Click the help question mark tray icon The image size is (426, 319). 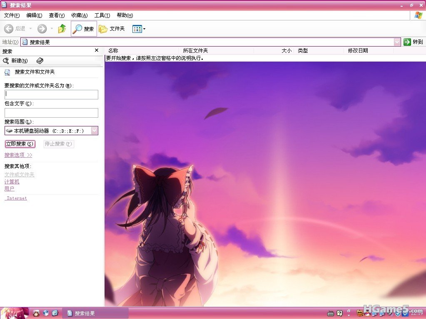(x=340, y=313)
